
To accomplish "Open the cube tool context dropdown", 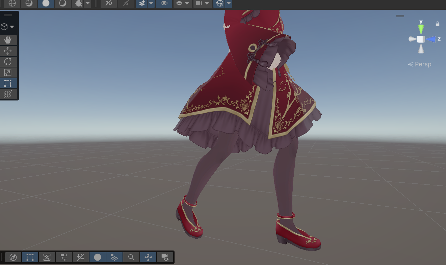I will [7, 27].
